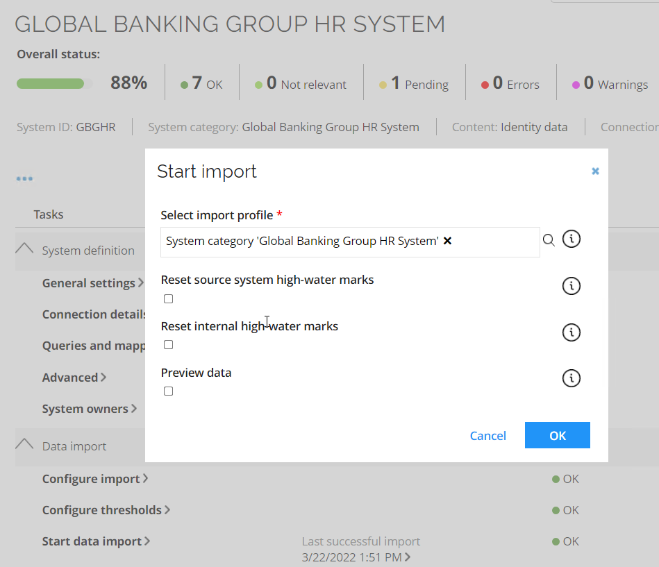Enable Reset source system high-water marks

tap(169, 298)
